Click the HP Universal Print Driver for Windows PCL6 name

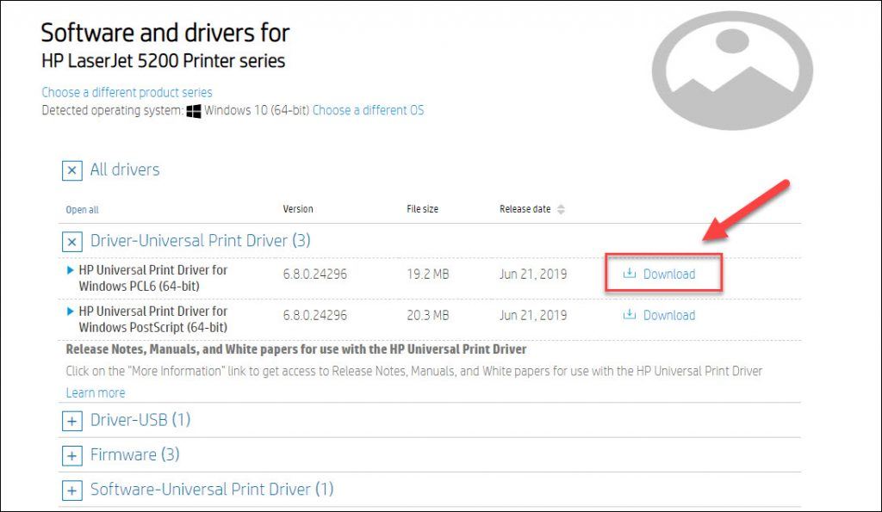153,278
